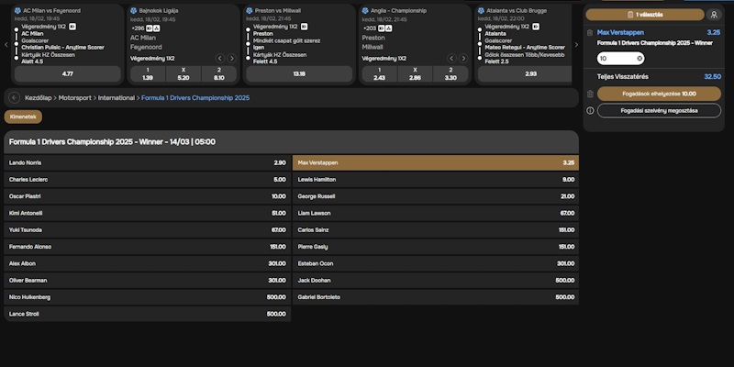
Task: Select Carlos Sainz at 151.00
Action: click(x=435, y=230)
